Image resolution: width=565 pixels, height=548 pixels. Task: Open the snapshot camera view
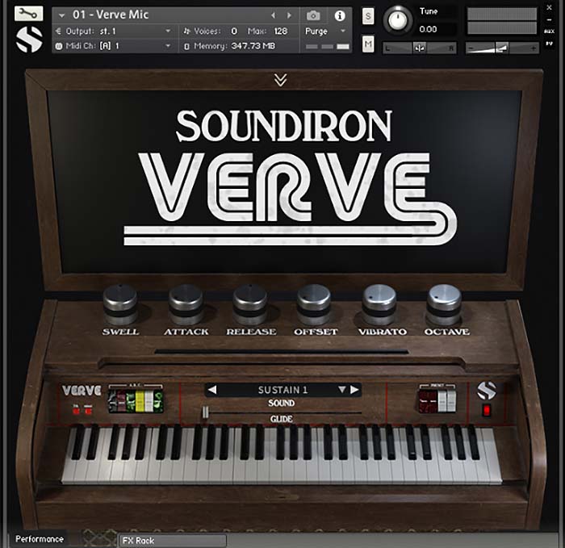tap(313, 15)
